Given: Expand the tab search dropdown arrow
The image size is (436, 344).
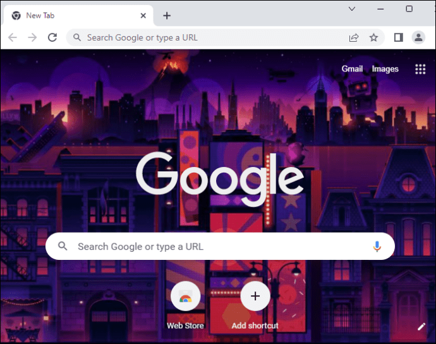Looking at the screenshot, I should tap(352, 9).
